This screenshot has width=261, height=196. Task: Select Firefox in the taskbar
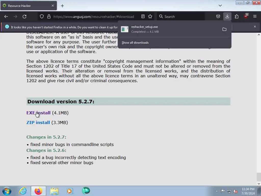38,191
